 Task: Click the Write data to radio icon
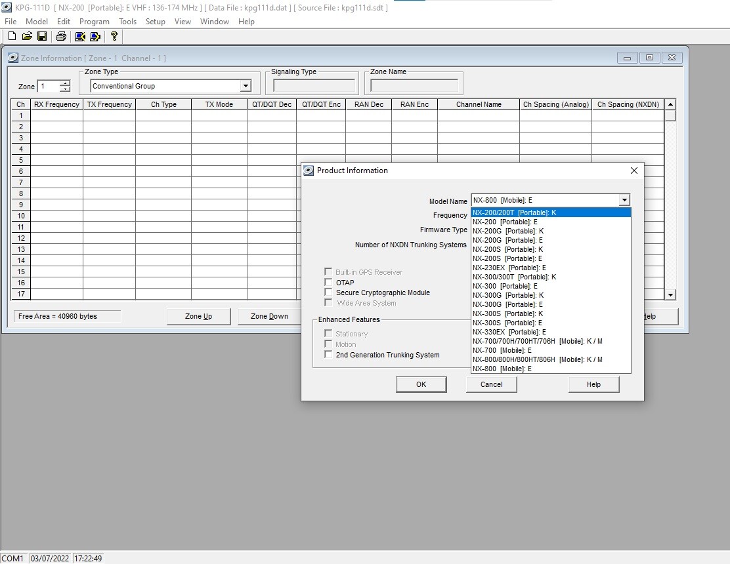click(95, 37)
